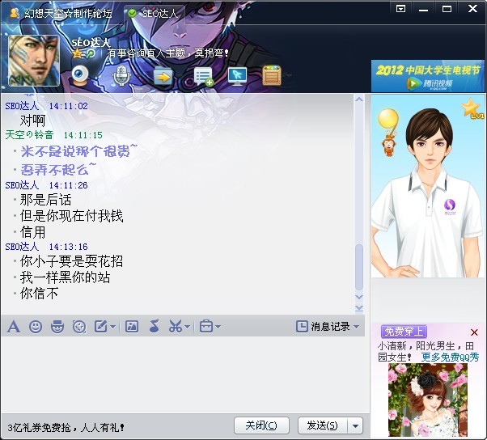The image size is (487, 440).
Task: Open the send options arrow next to 发送(S)
Action: [x=356, y=425]
